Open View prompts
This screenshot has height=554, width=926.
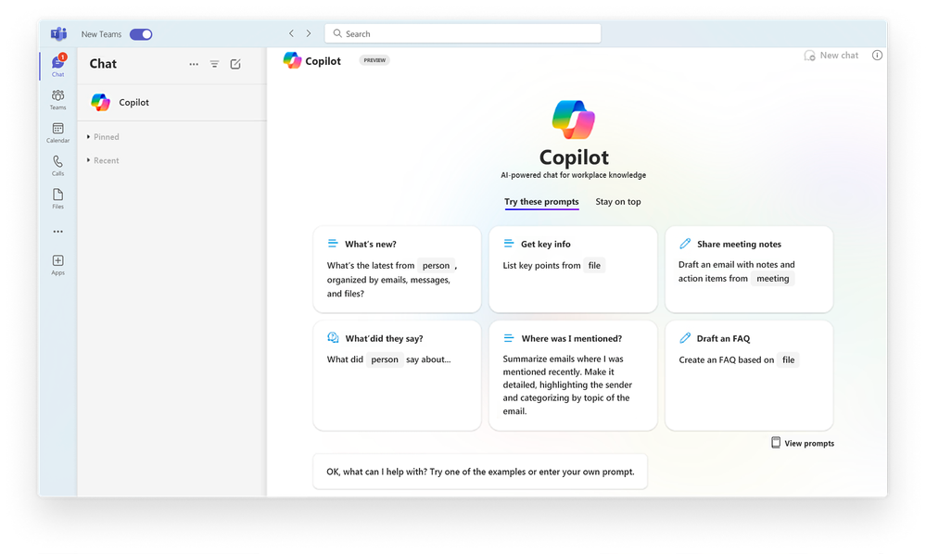pyautogui.click(x=802, y=443)
